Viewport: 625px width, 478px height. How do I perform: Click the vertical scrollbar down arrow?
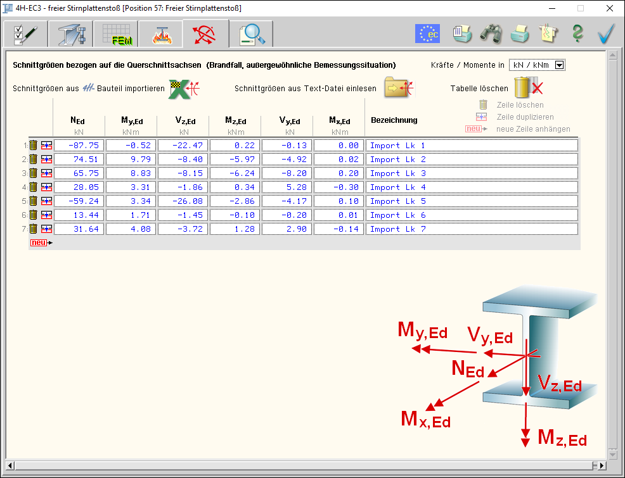(612, 455)
